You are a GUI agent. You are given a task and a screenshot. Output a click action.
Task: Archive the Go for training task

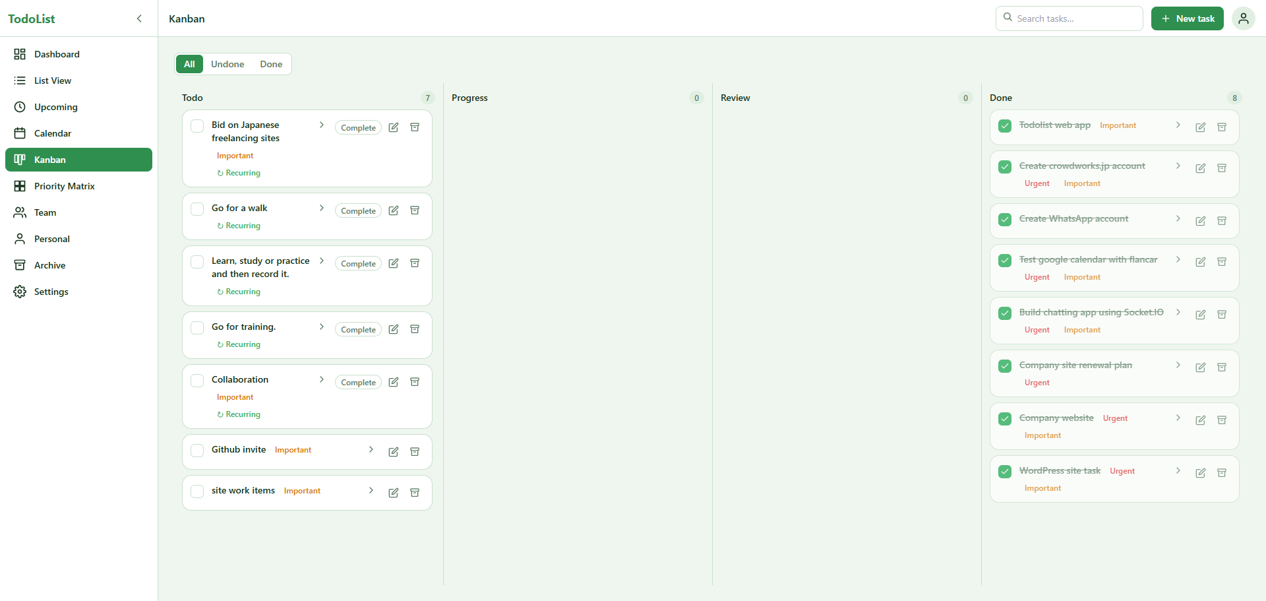415,329
